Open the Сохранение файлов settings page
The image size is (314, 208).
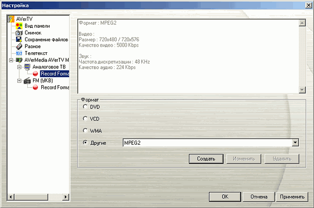point(46,40)
